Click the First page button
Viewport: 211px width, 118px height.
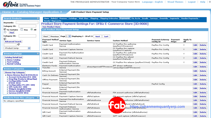click(x=46, y=36)
